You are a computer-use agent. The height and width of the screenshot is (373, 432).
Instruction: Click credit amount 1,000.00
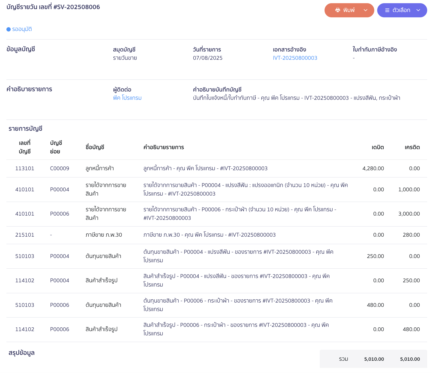[409, 189]
